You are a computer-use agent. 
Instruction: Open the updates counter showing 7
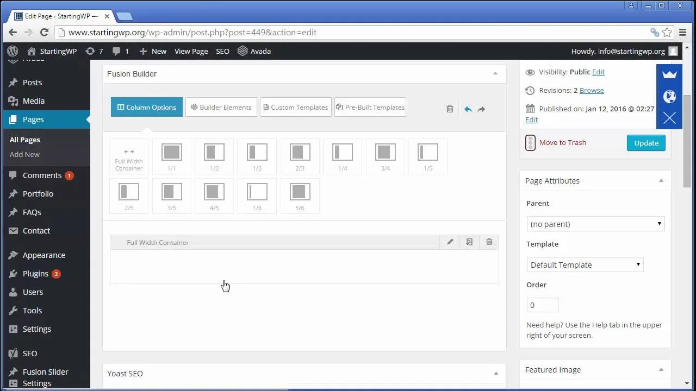[x=94, y=51]
